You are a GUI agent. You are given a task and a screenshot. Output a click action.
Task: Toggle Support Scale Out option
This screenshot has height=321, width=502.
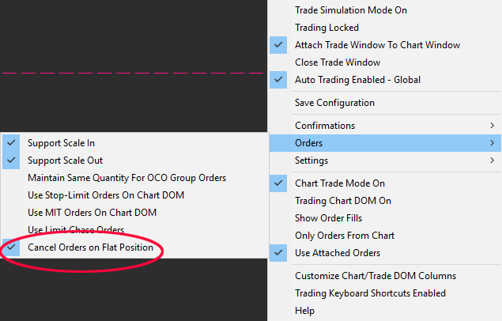click(65, 160)
